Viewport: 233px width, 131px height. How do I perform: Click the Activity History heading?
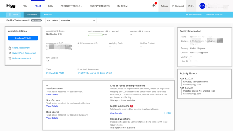point(188,73)
